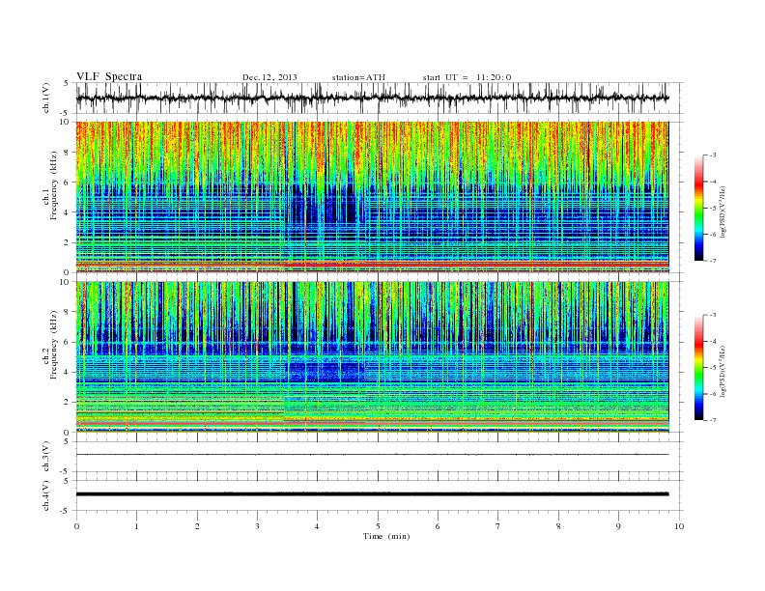
Task: Click the "ch.1(V)" waveform axis label
Action: [45, 98]
